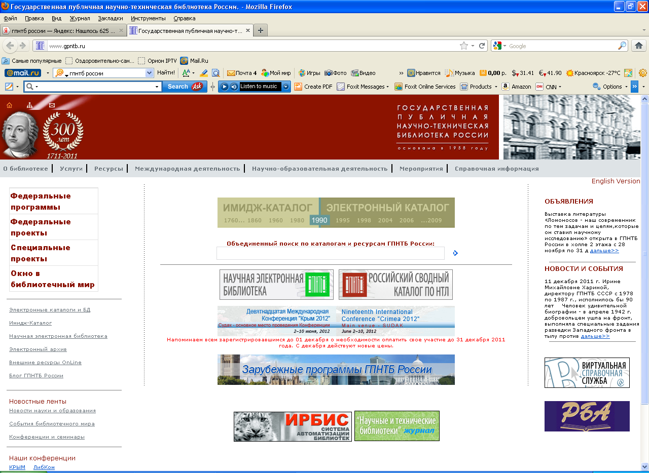Click the Google search magnifier icon

click(x=622, y=46)
